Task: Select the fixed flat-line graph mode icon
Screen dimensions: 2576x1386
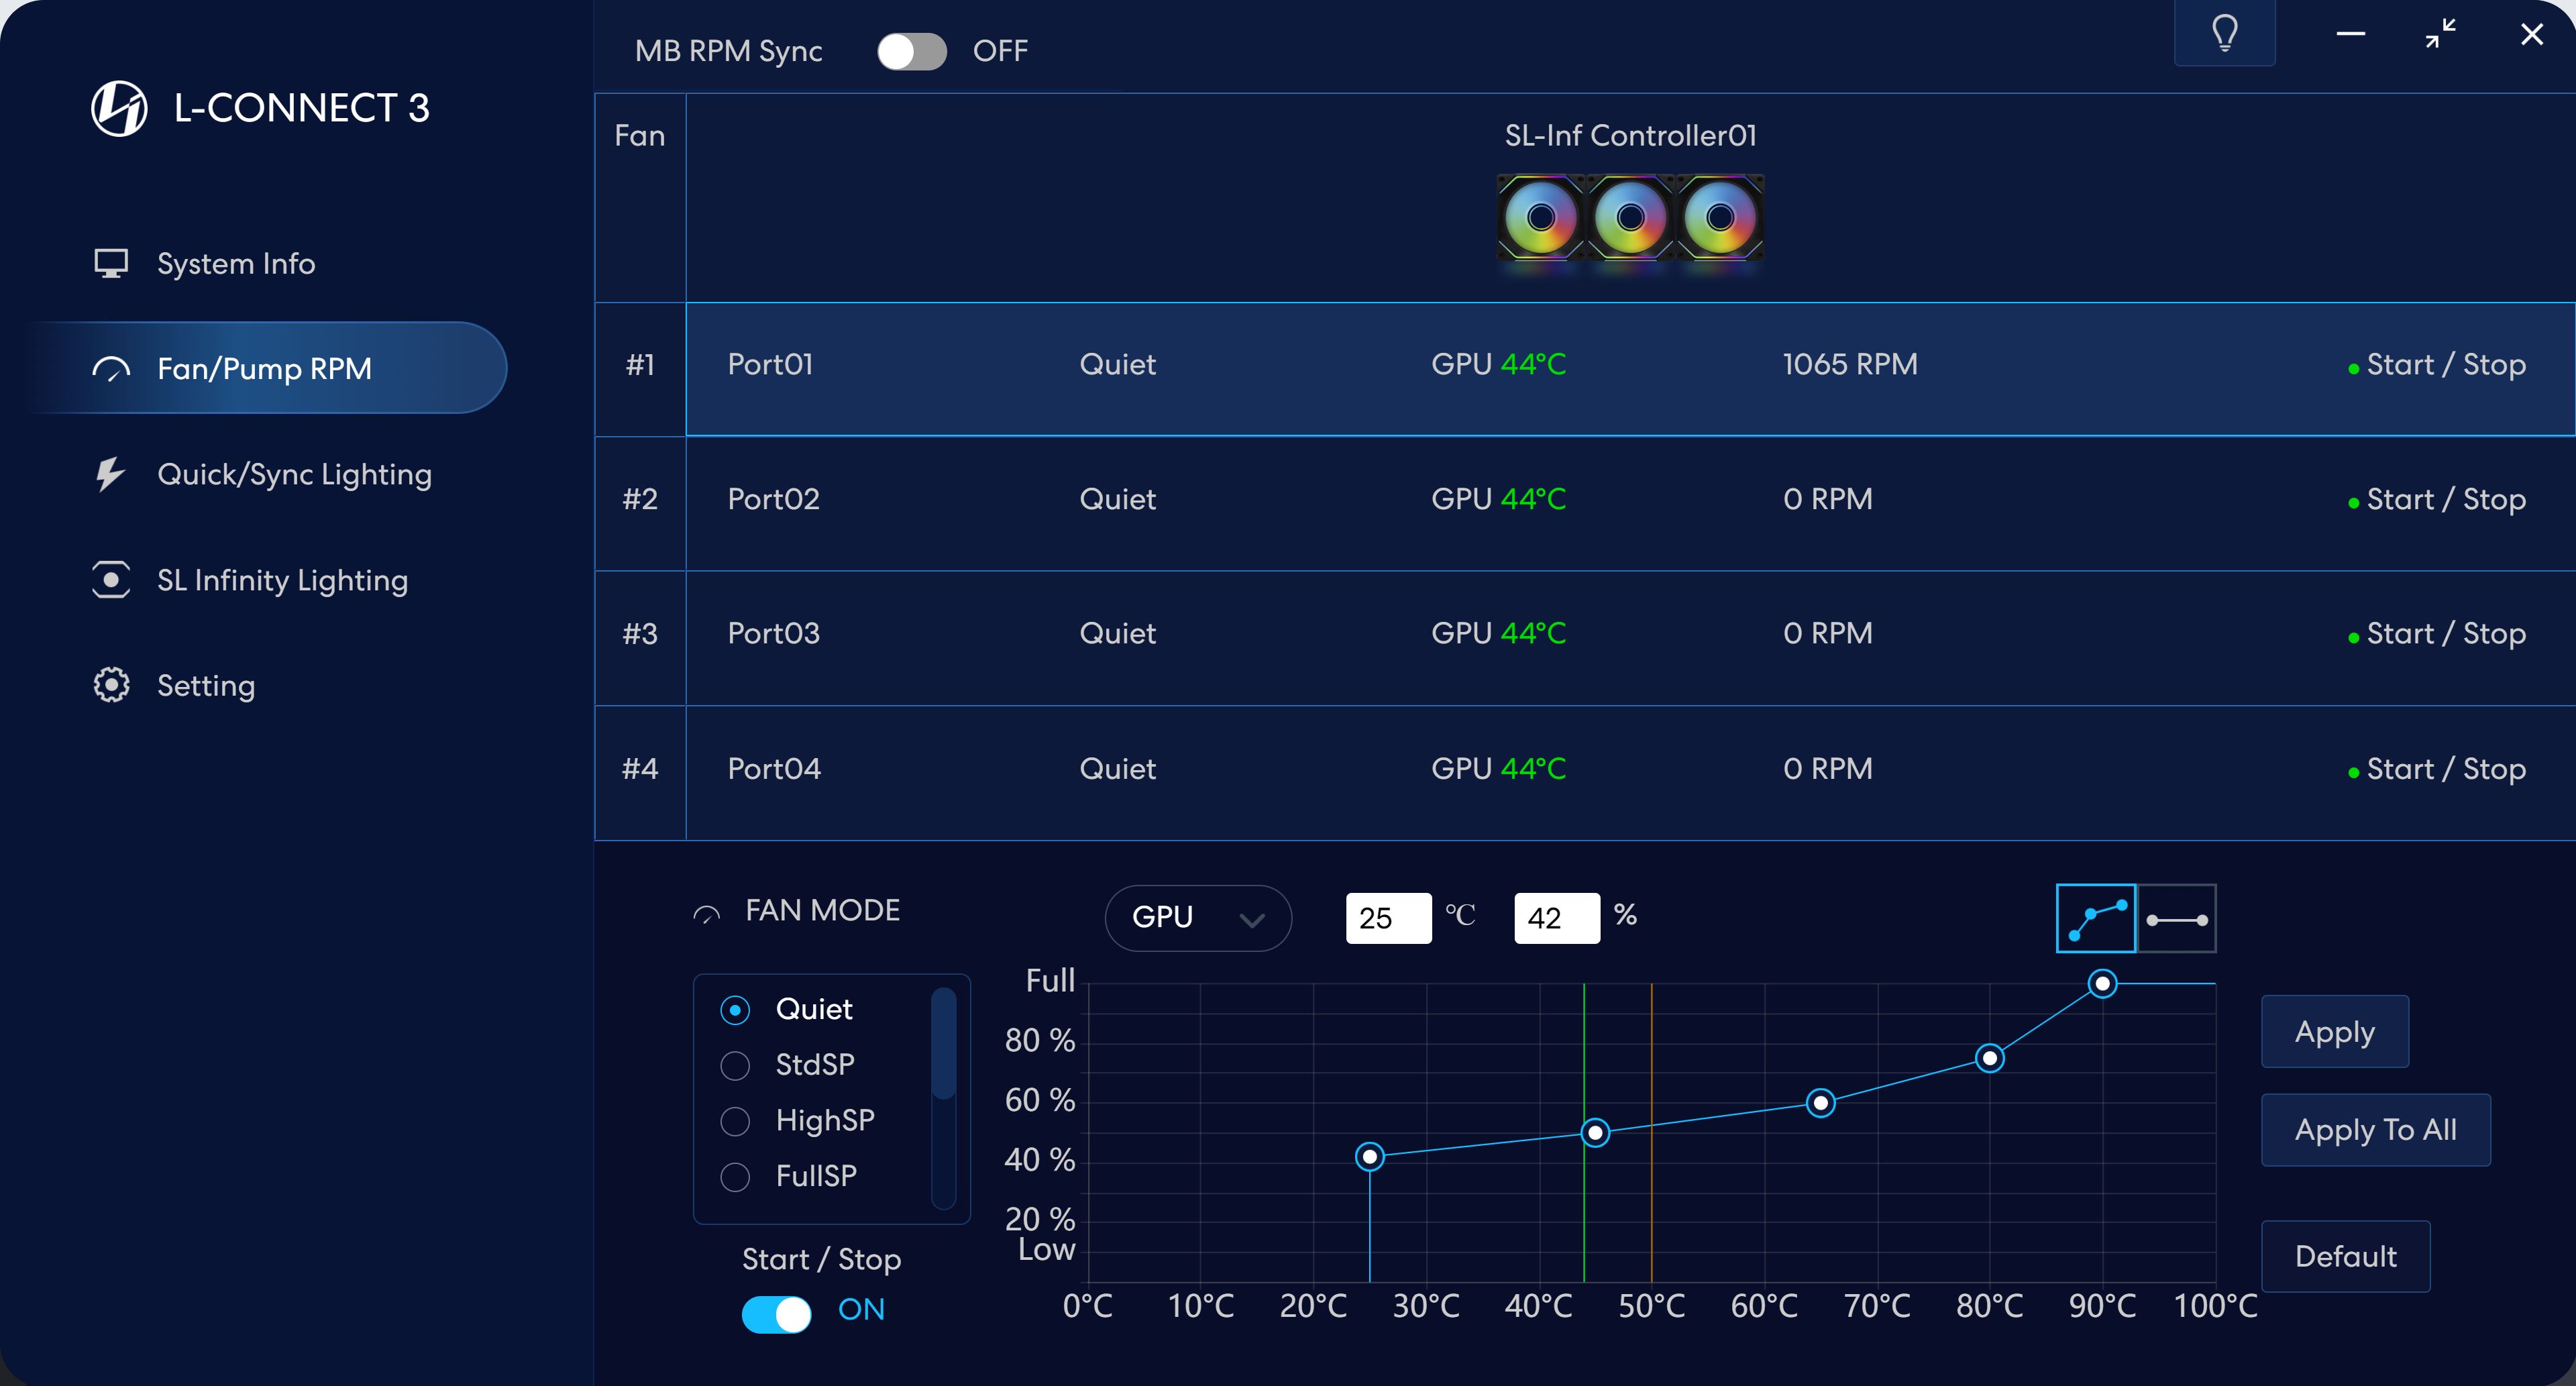Action: (2177, 919)
